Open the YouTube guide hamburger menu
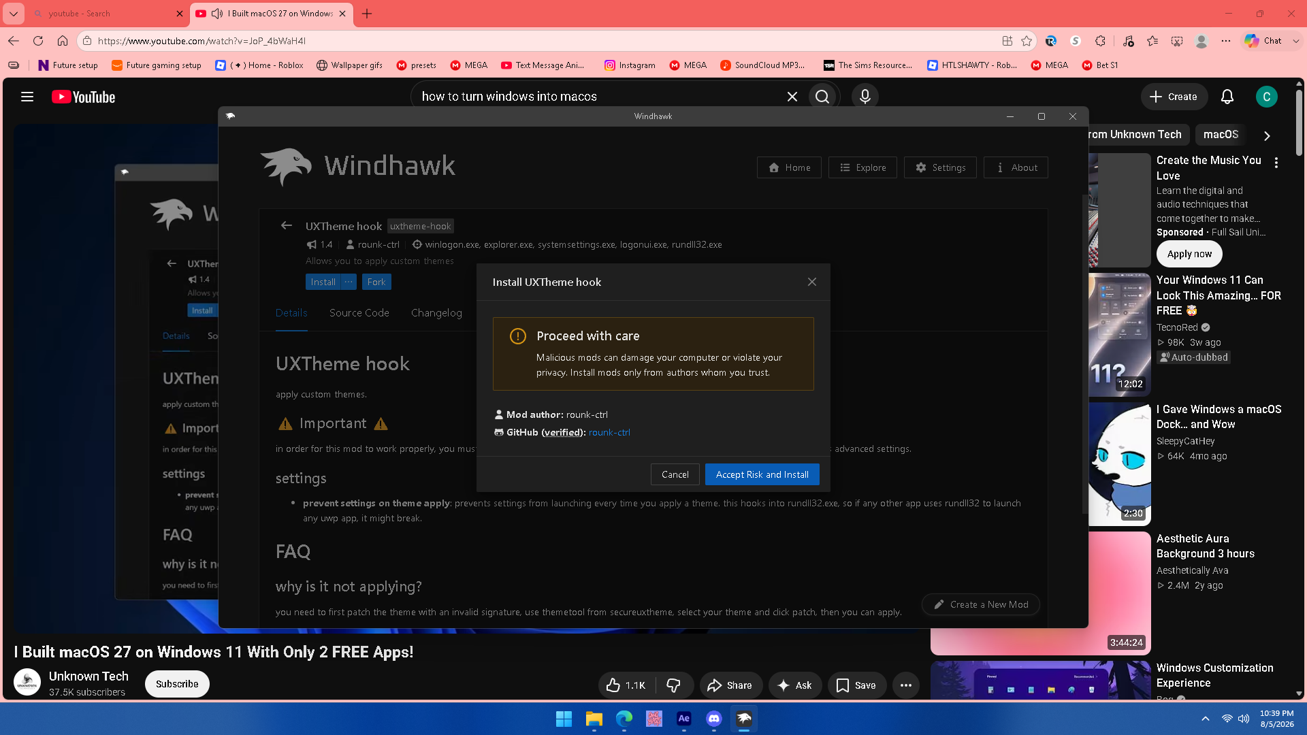The height and width of the screenshot is (735, 1307). pos(27,97)
